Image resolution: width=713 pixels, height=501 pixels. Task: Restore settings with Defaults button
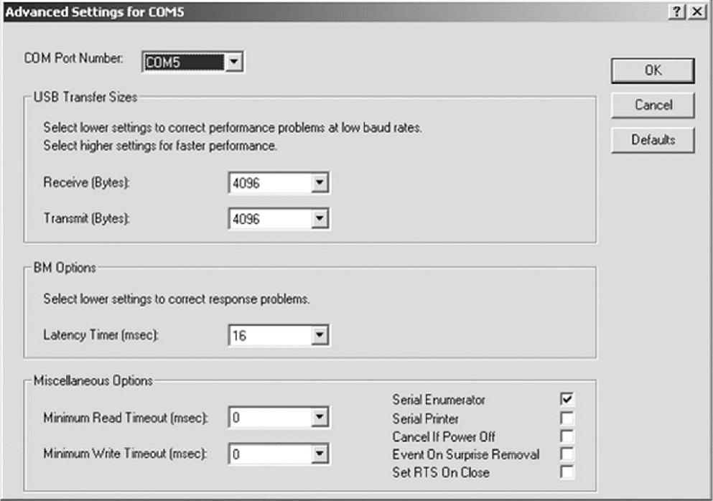click(653, 140)
